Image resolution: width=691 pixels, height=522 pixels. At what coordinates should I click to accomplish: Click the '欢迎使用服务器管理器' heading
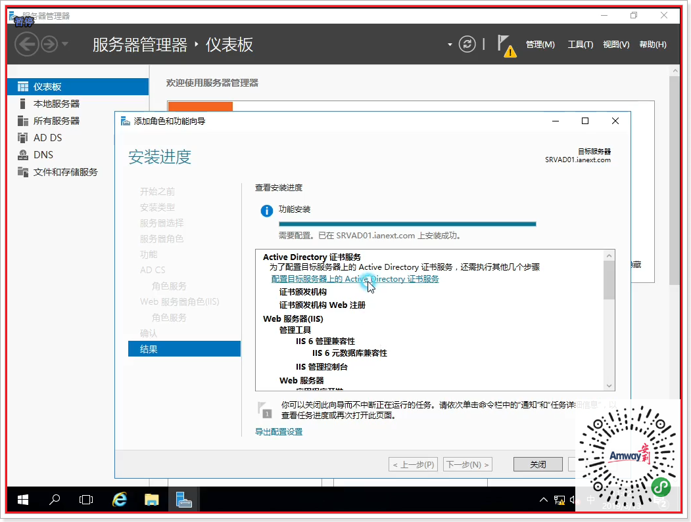pyautogui.click(x=212, y=83)
